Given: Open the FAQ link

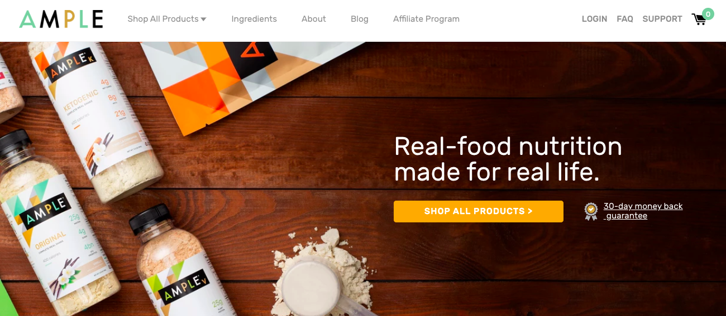Looking at the screenshot, I should tap(625, 19).
